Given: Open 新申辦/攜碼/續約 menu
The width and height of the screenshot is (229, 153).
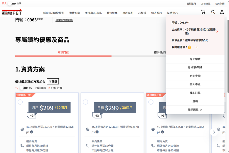Looking at the screenshot, I should pos(54,13).
